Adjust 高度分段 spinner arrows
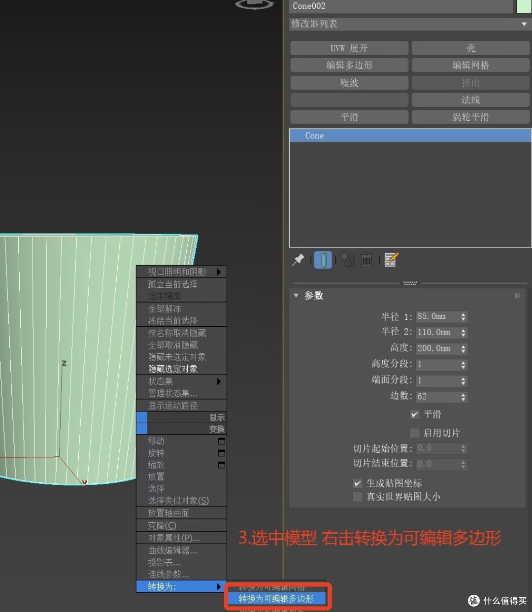This screenshot has height=612, width=532. [x=463, y=365]
